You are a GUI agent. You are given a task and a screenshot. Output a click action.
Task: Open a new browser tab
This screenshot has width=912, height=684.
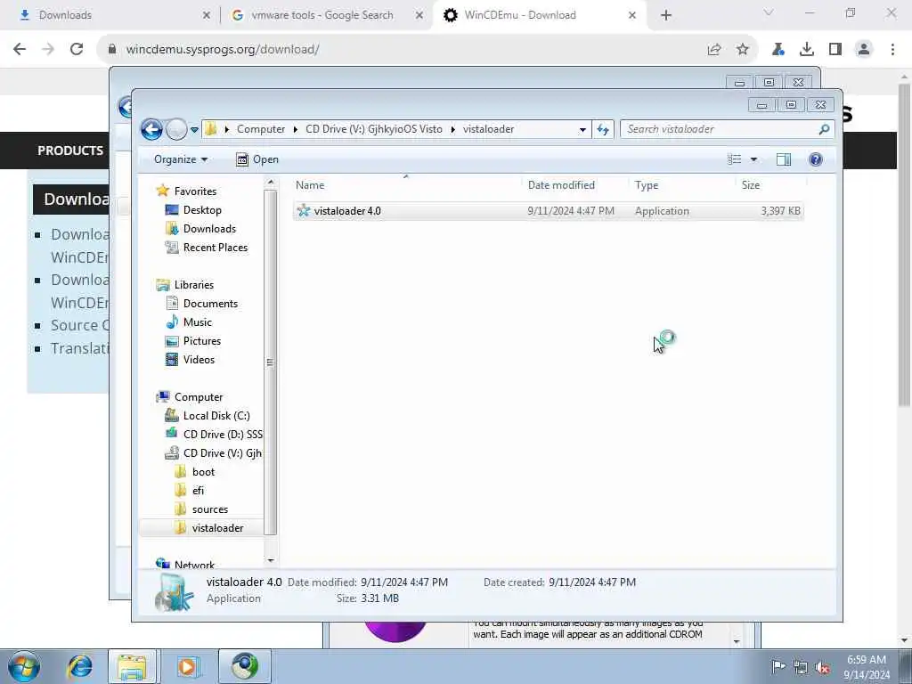pos(666,15)
